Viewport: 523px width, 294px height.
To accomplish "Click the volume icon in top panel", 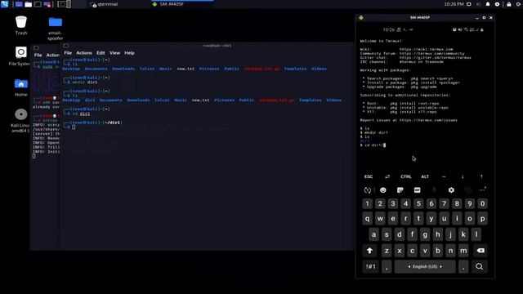I will [x=478, y=4].
